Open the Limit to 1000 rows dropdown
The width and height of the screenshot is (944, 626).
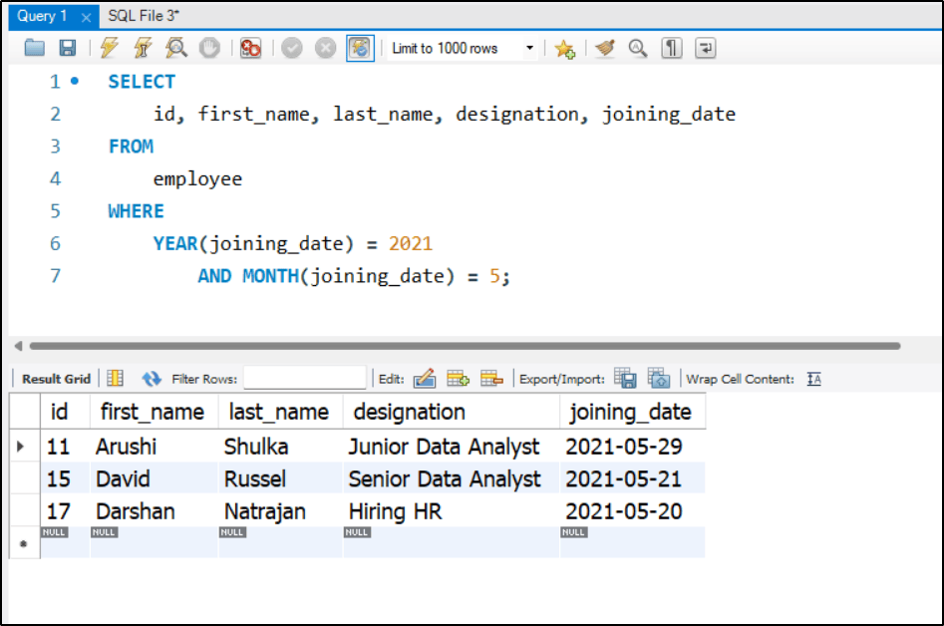pyautogui.click(x=529, y=47)
